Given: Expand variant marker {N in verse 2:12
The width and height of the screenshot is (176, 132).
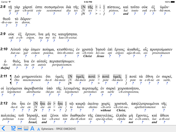Looking at the screenshot, I should click(36, 104).
